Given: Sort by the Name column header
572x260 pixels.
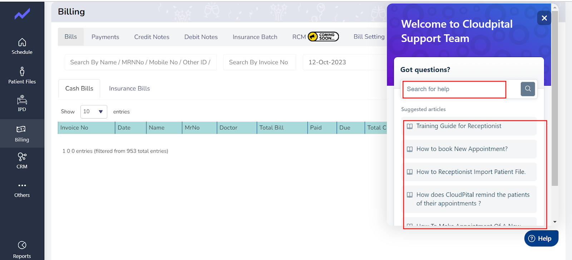Looking at the screenshot, I should pyautogui.click(x=164, y=128).
